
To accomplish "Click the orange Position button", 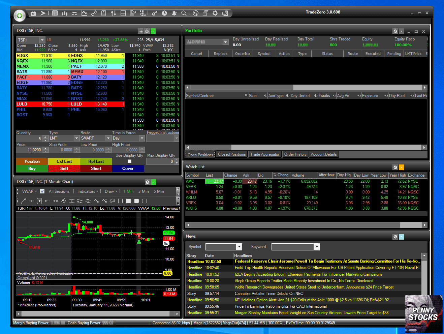I will tap(32, 161).
